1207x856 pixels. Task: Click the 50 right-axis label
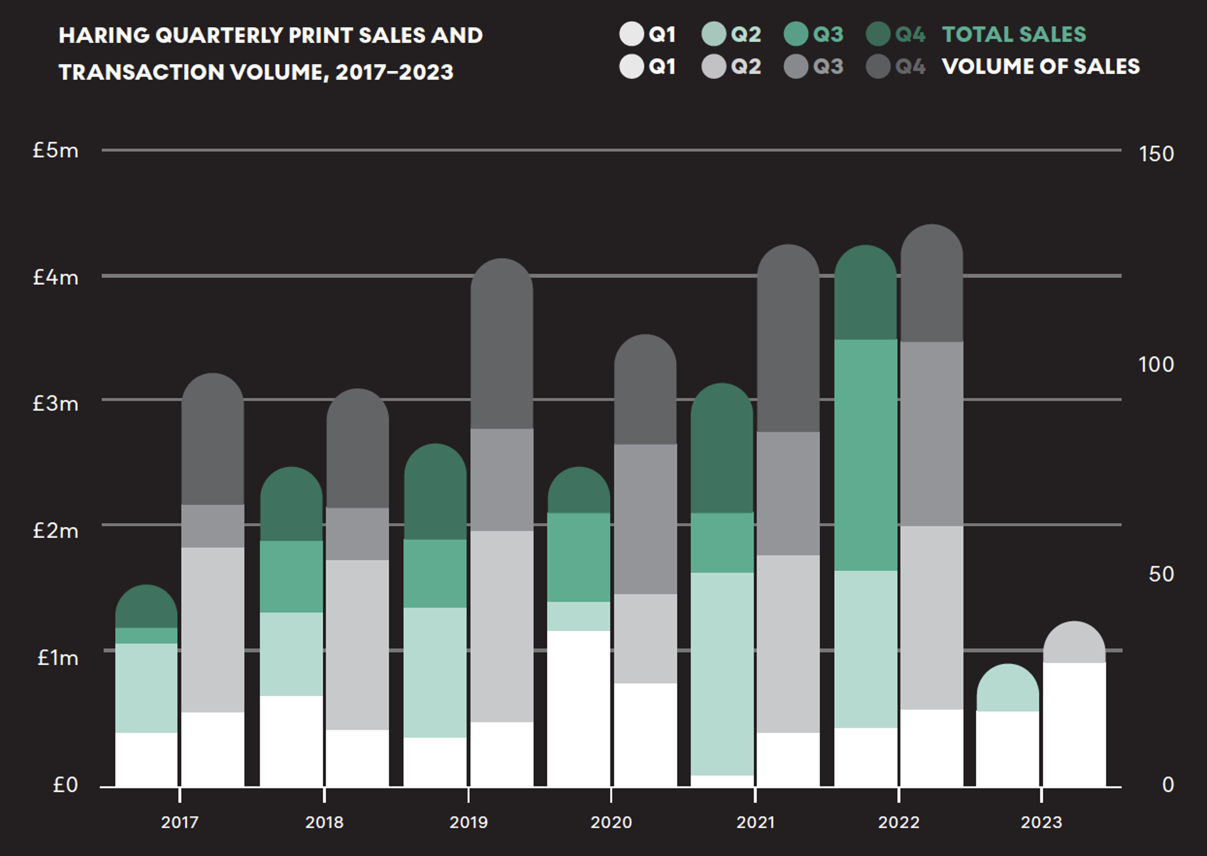[1162, 574]
